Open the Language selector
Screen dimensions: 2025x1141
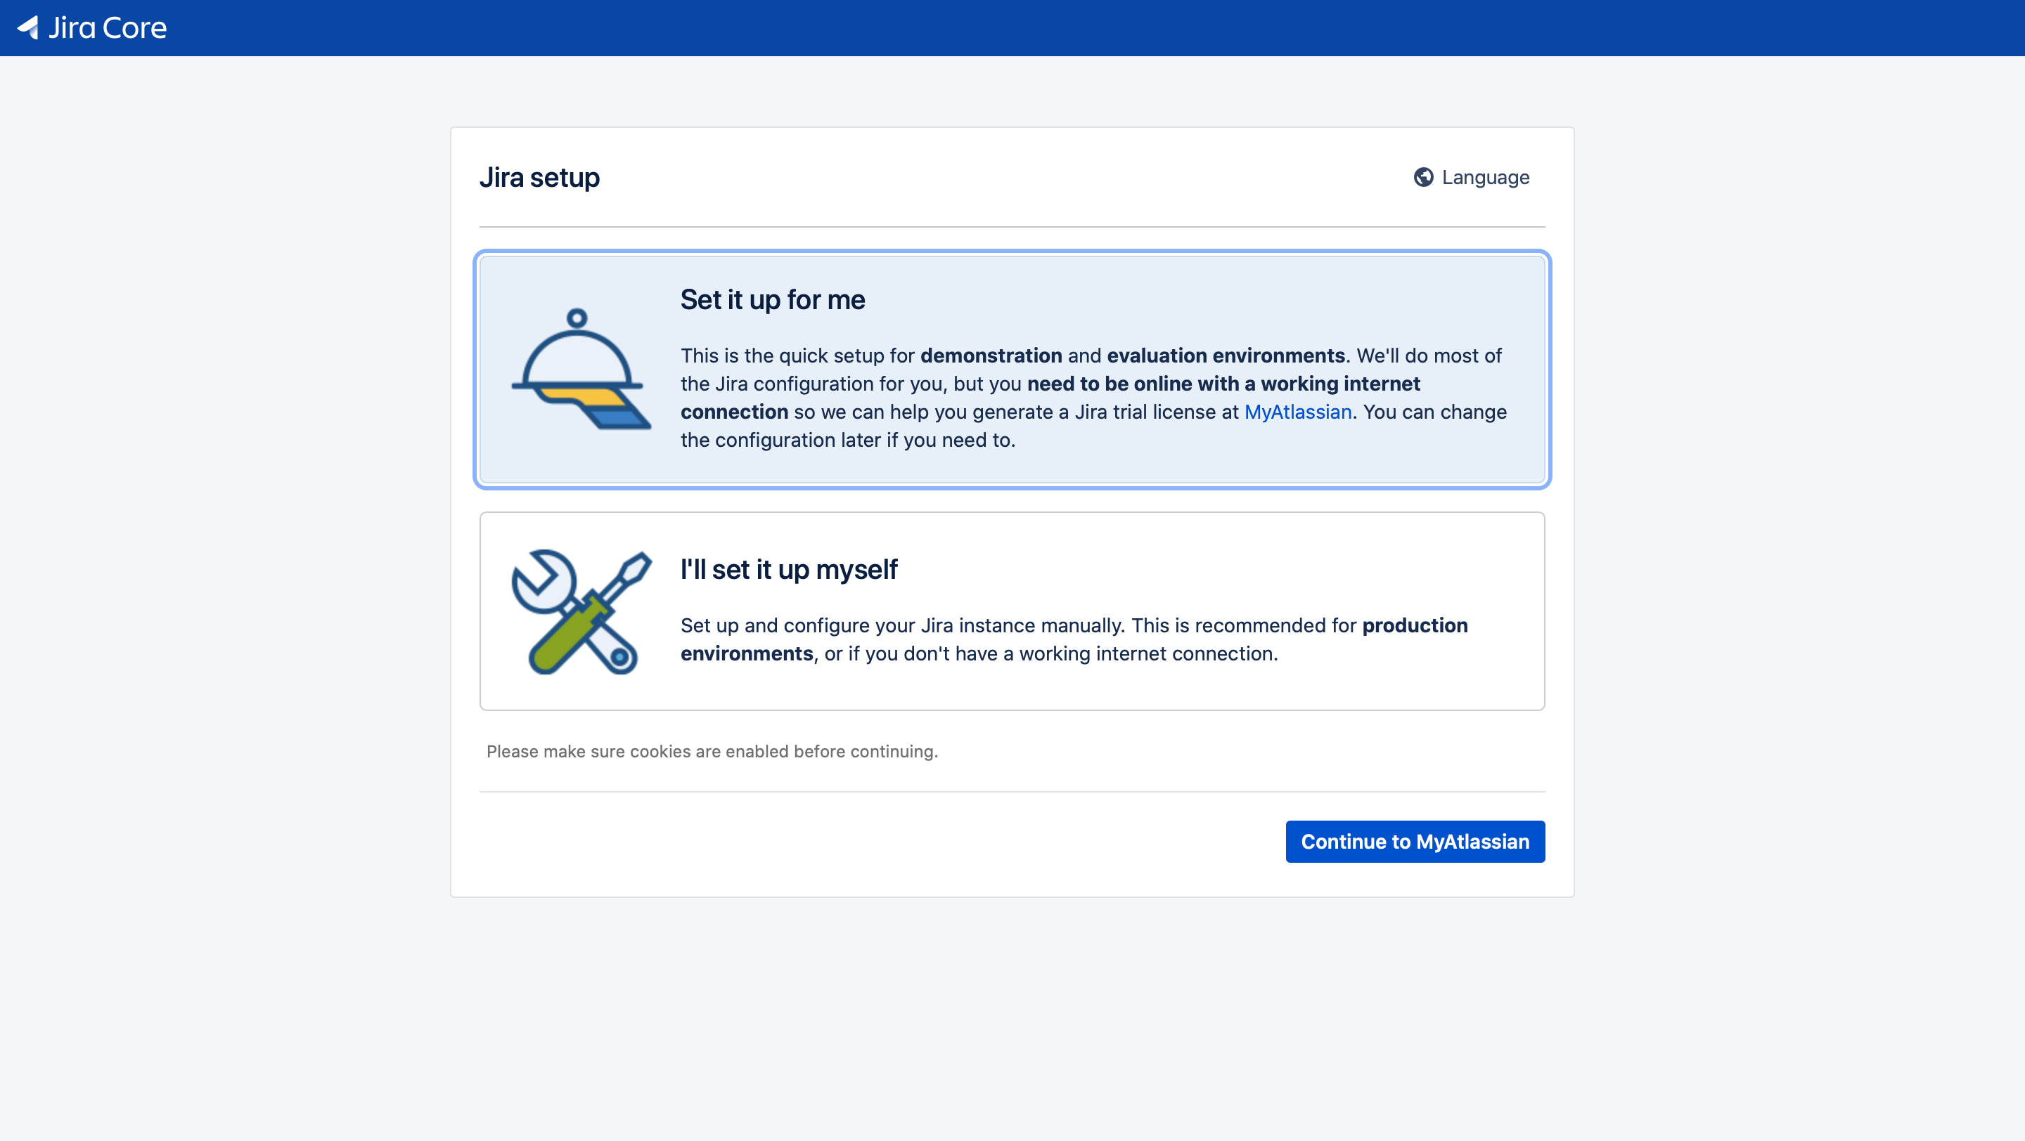(1484, 178)
